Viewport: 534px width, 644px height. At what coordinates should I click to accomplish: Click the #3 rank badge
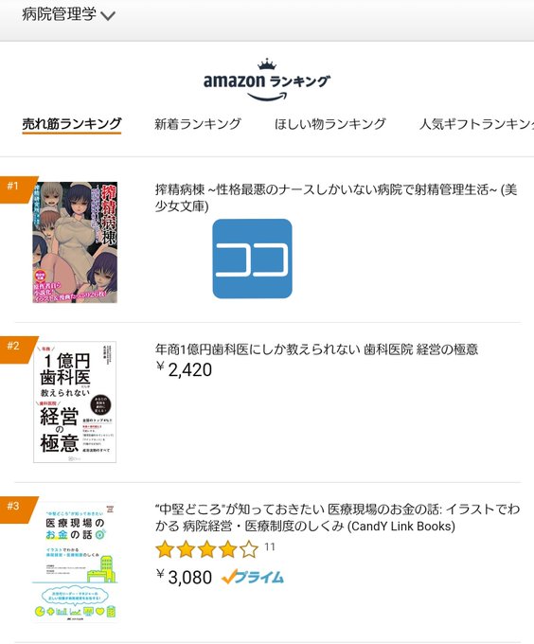15,509
